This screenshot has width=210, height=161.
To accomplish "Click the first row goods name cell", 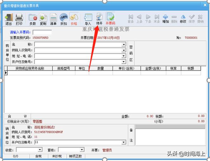I will (30, 73).
